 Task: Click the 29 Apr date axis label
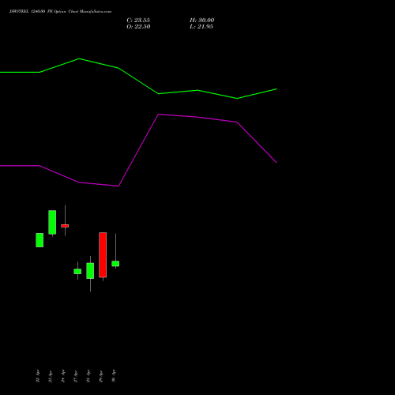pyautogui.click(x=101, y=376)
